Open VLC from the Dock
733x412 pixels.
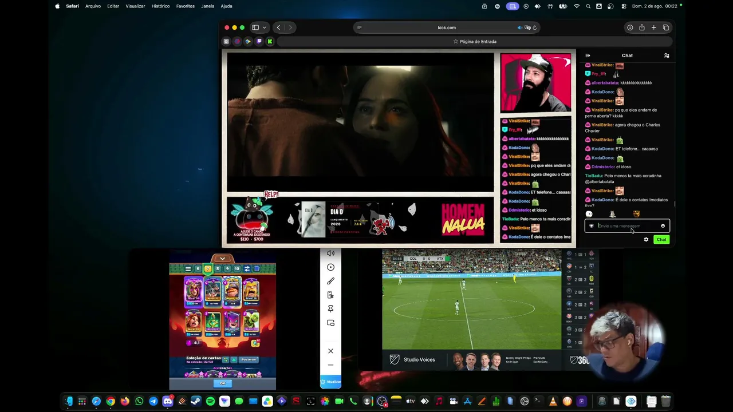(x=553, y=401)
